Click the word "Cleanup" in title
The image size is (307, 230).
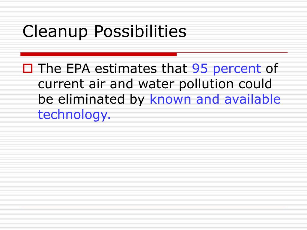[x=55, y=32]
